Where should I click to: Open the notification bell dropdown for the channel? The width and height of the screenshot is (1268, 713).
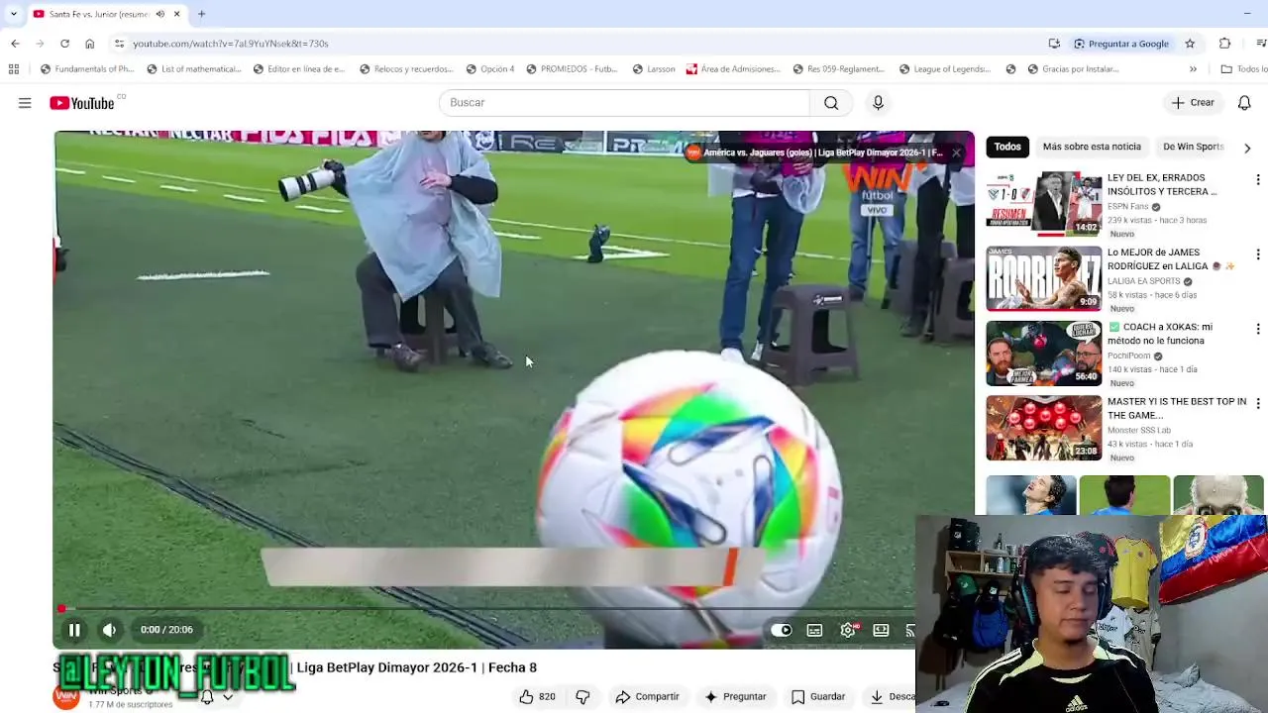(217, 697)
